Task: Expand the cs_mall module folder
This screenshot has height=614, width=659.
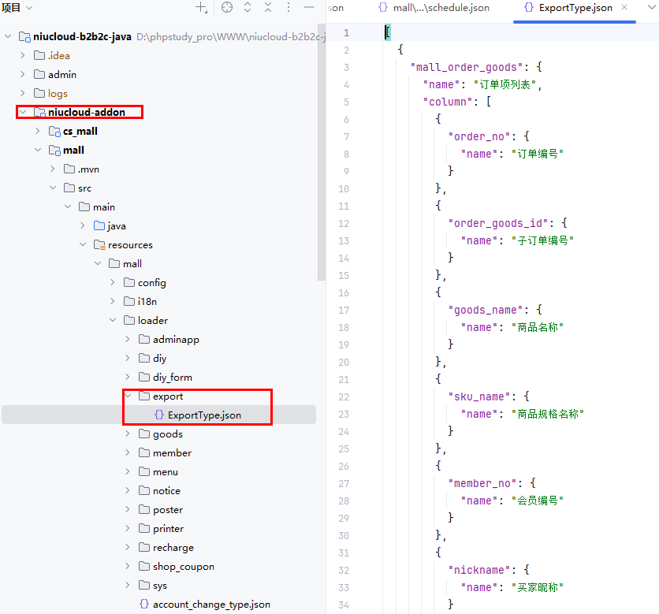Action: coord(38,132)
